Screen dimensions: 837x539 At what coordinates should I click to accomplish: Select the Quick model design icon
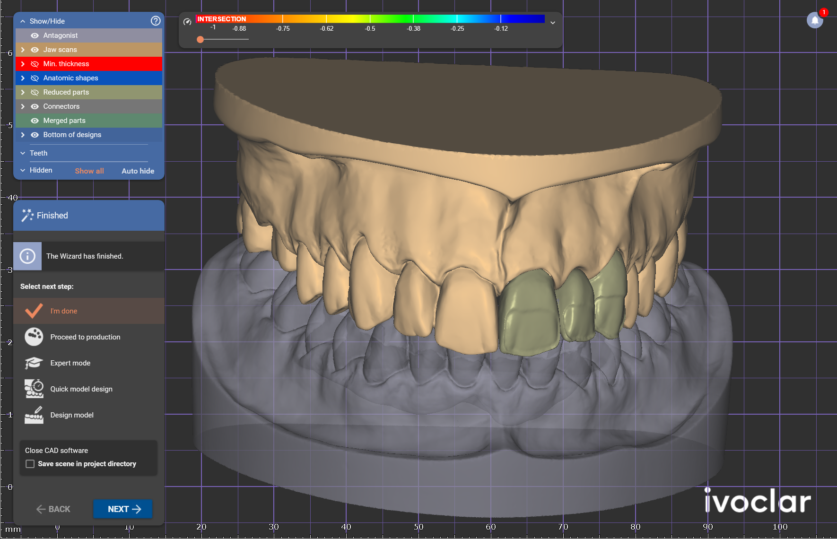(x=34, y=389)
